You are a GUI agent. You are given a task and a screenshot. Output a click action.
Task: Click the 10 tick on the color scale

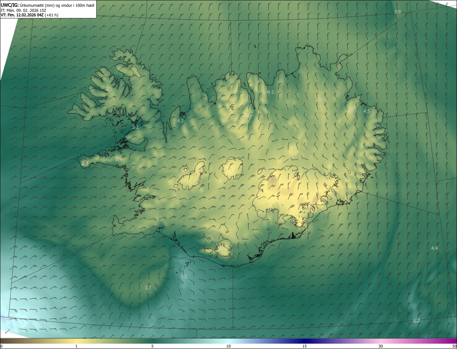228,346
